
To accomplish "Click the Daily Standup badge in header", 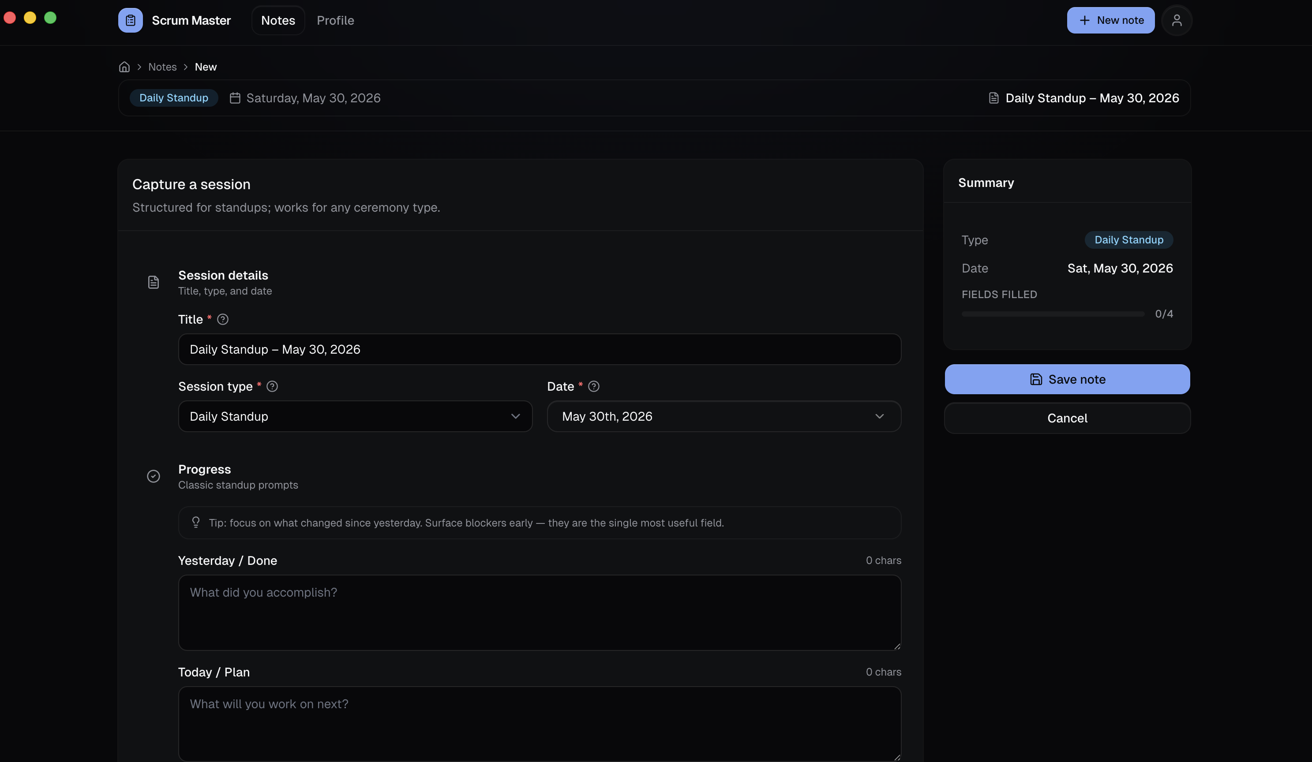I will click(173, 98).
